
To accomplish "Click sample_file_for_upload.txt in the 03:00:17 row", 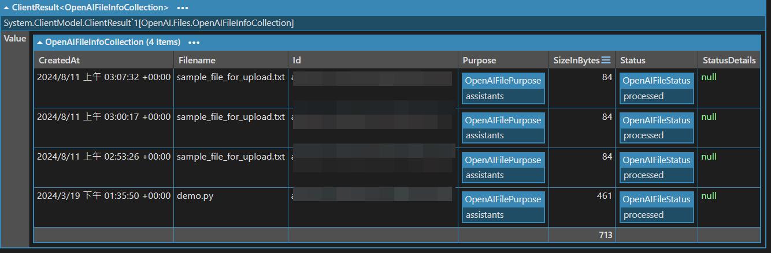I will [x=231, y=116].
